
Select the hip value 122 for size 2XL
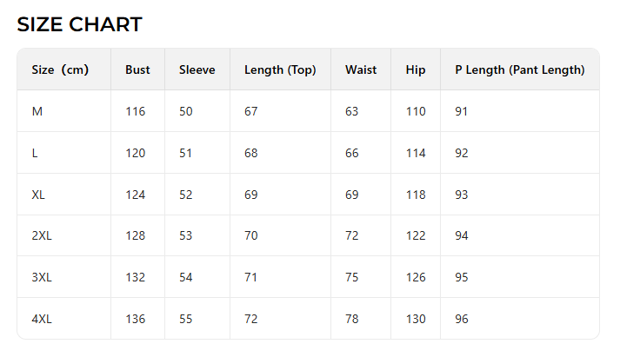(416, 236)
